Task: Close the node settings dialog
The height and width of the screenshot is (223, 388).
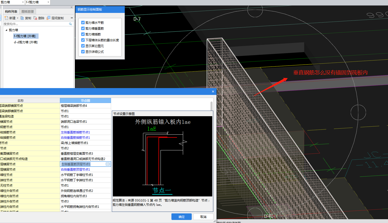Action: click(x=213, y=92)
